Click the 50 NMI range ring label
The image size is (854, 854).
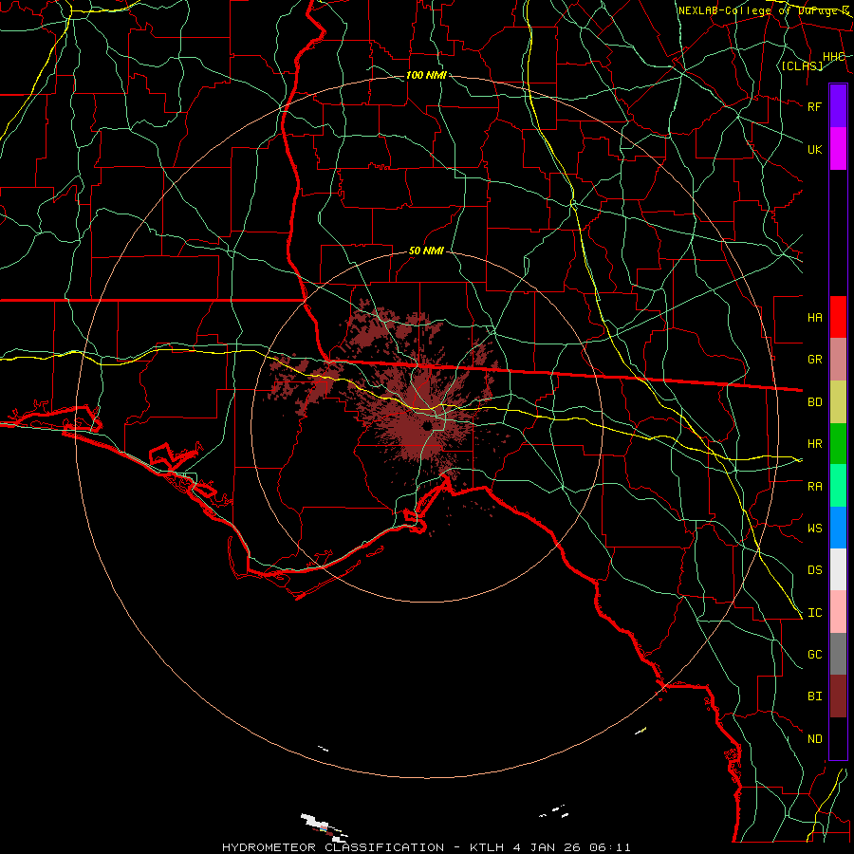426,251
